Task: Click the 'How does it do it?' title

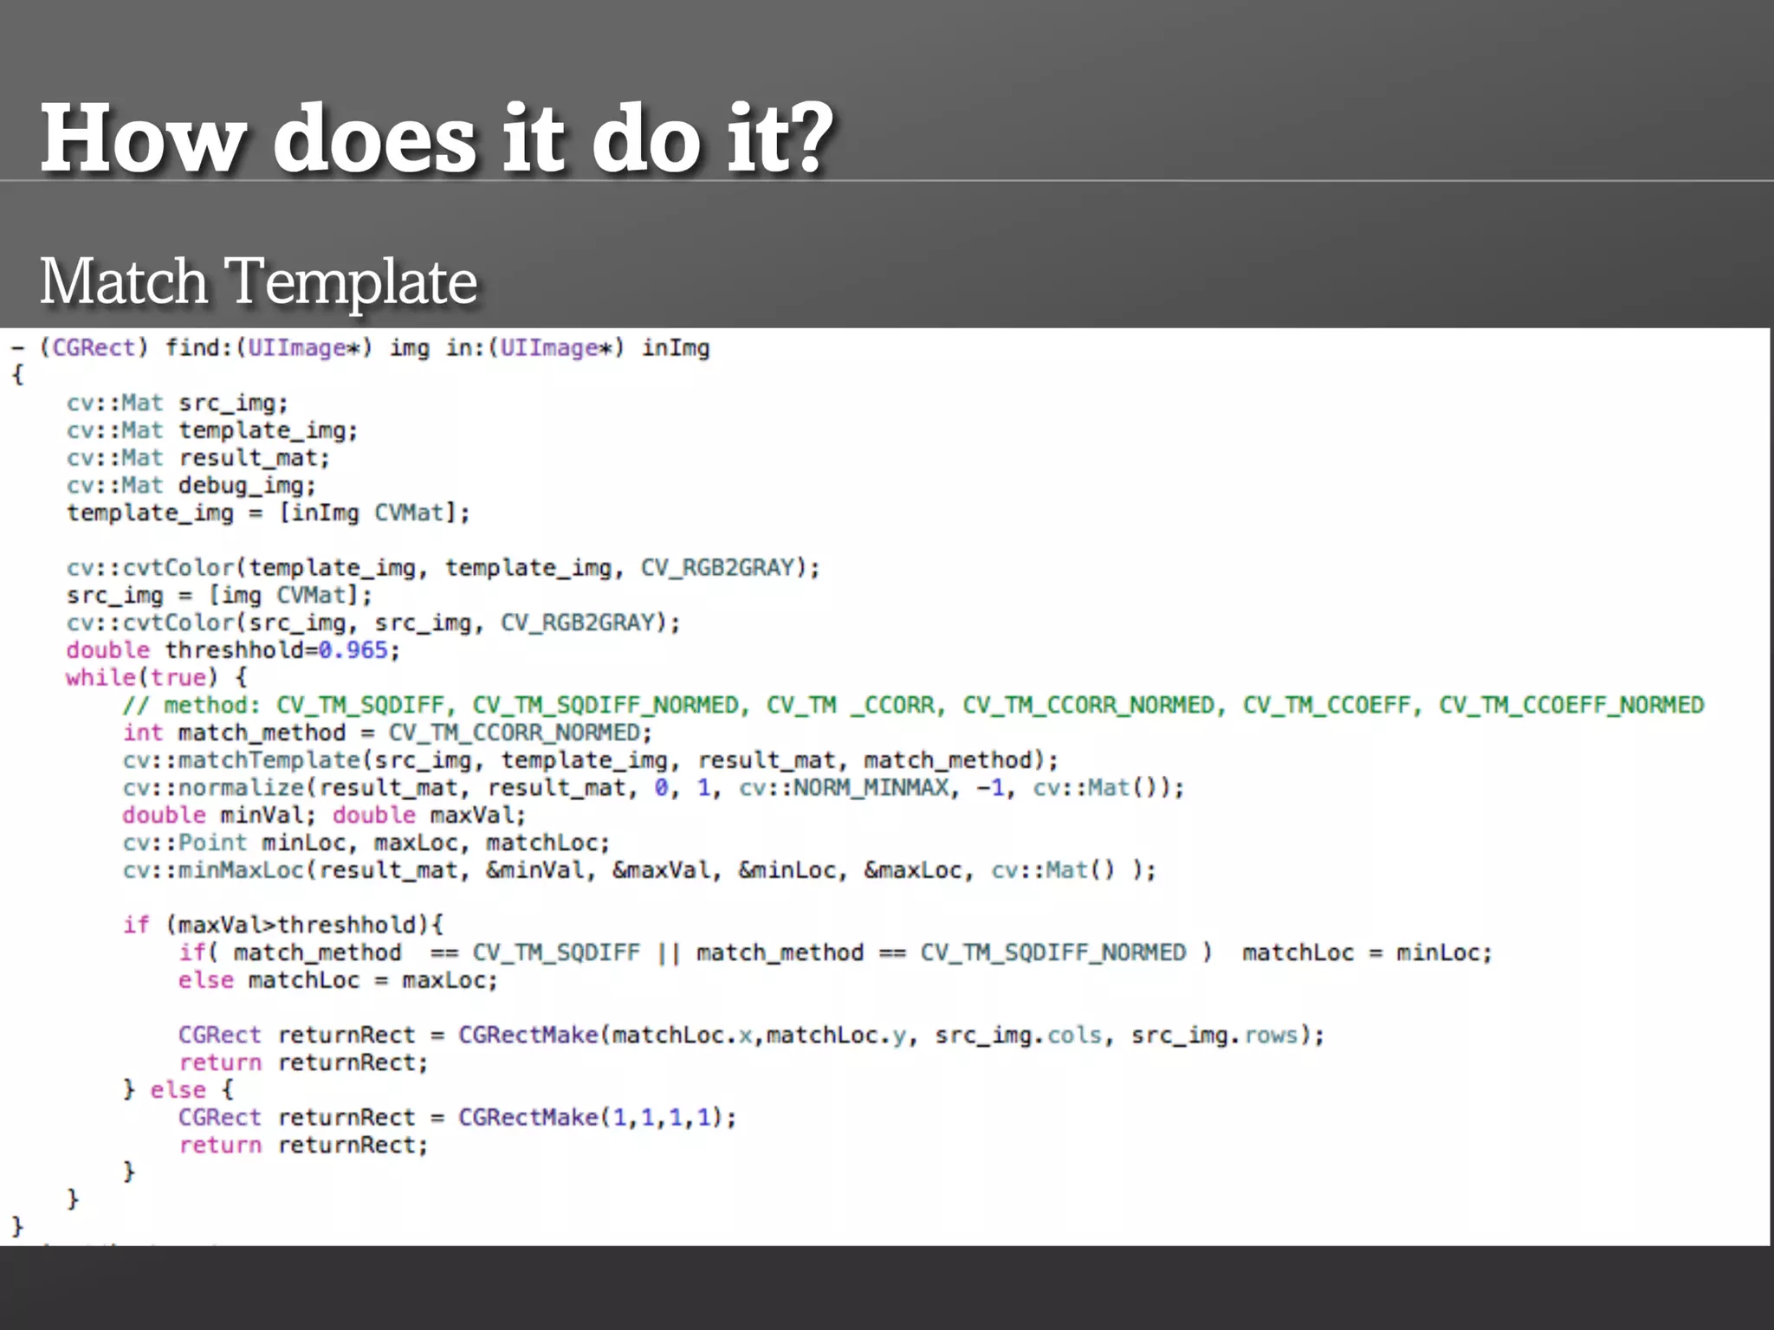Action: point(437,139)
